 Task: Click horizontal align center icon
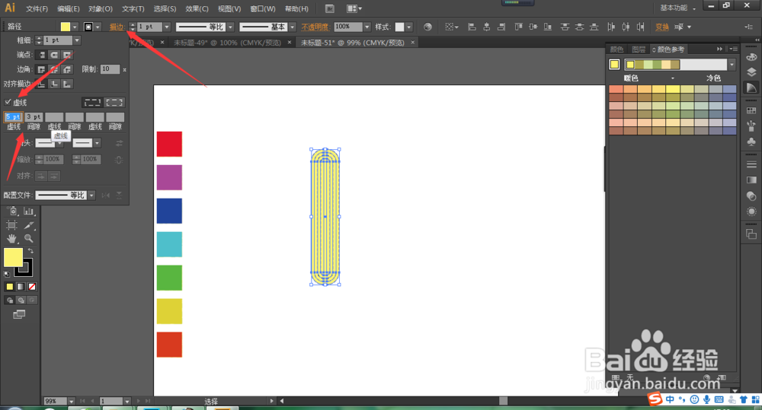486,27
